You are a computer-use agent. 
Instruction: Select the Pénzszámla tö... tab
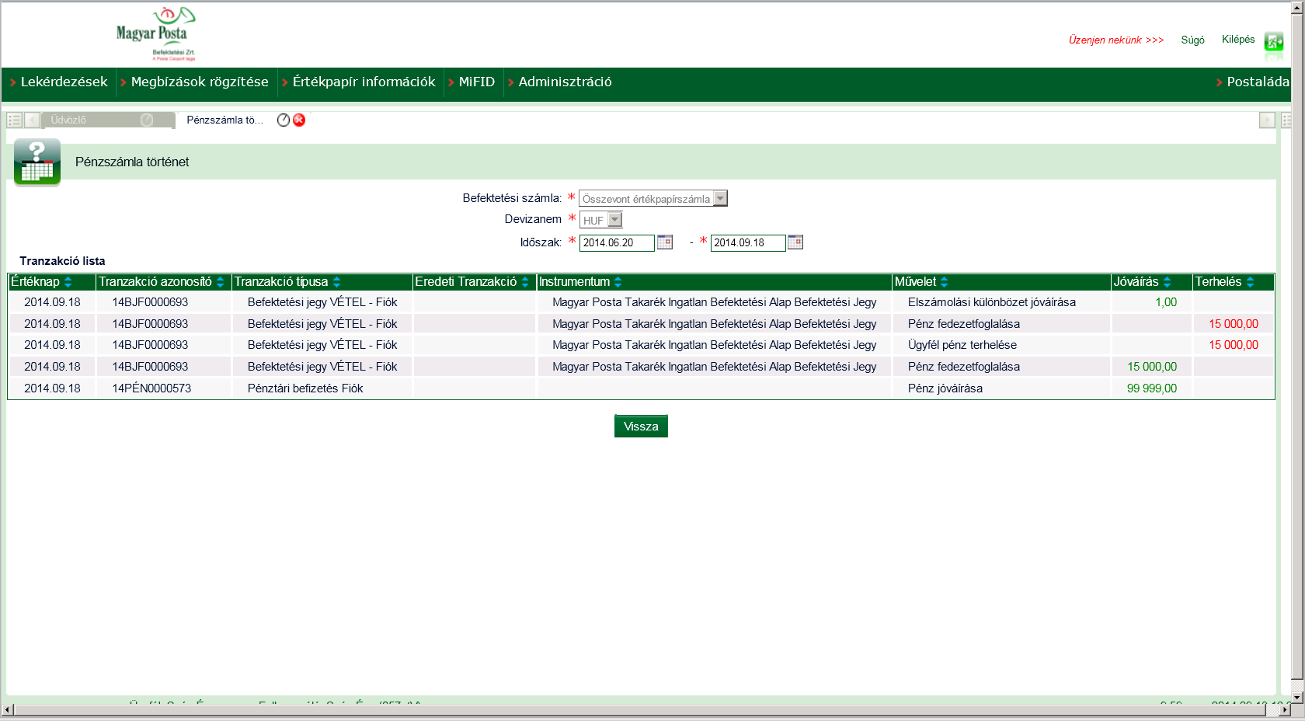coord(225,120)
